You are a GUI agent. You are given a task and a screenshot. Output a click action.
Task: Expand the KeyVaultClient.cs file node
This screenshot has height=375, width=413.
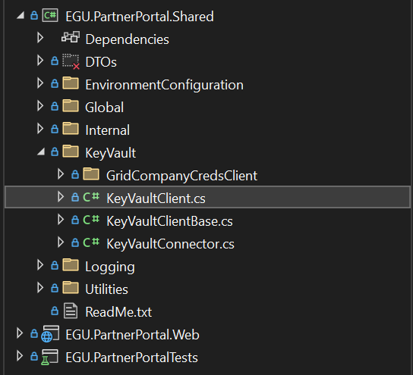(x=61, y=196)
